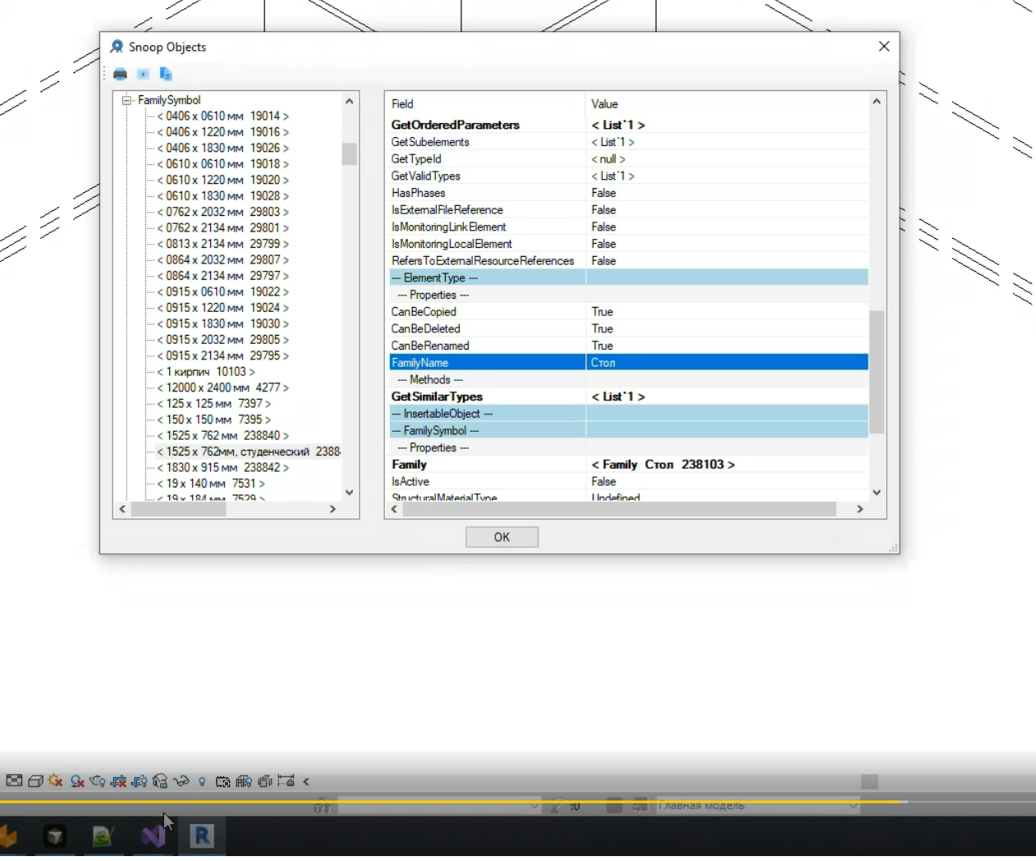The width and height of the screenshot is (1036, 861).
Task: Select the HasPhases row
Action: coord(629,193)
